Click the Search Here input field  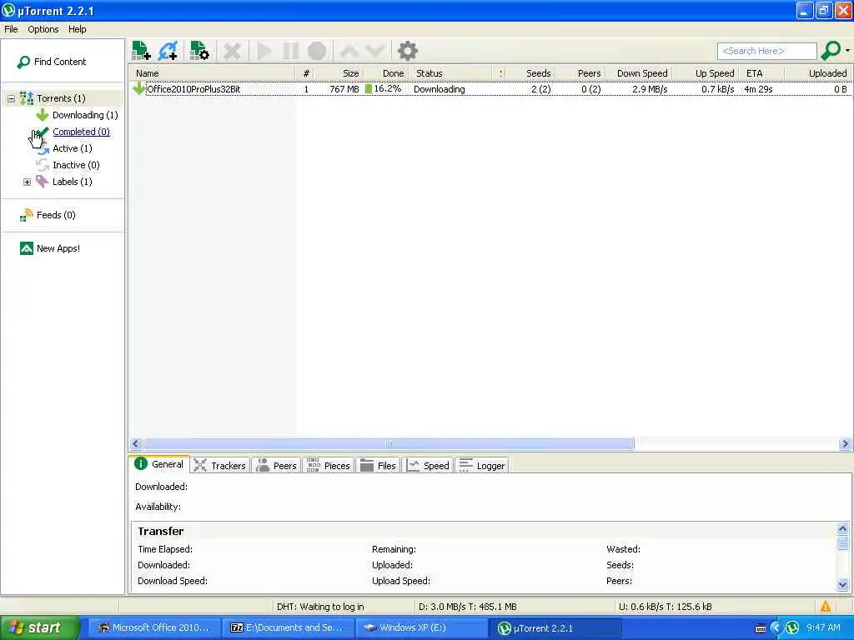(x=767, y=51)
